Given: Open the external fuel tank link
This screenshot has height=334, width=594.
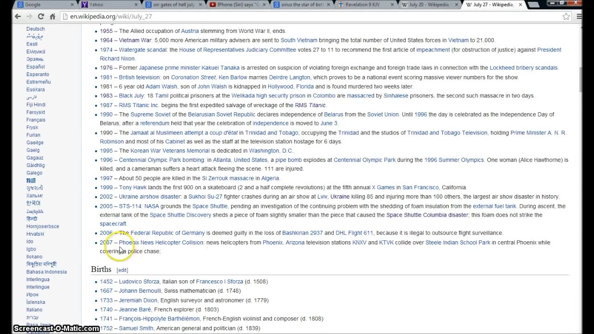Looking at the screenshot, I should tap(494, 206).
